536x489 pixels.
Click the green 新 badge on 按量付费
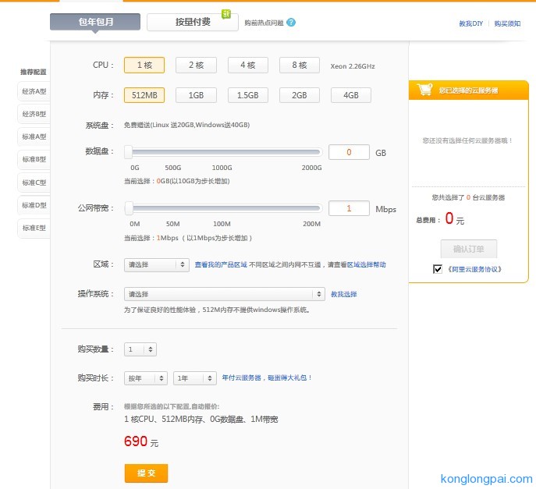point(226,14)
